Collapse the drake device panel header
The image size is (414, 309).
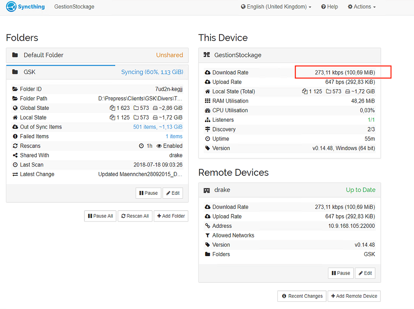click(289, 190)
